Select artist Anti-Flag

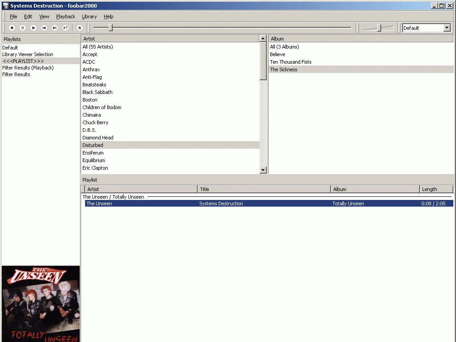(x=170, y=77)
